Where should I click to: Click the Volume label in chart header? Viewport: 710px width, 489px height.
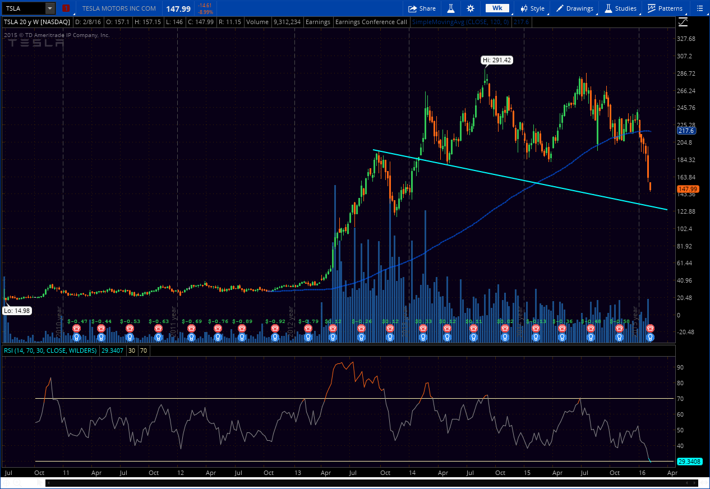(257, 22)
